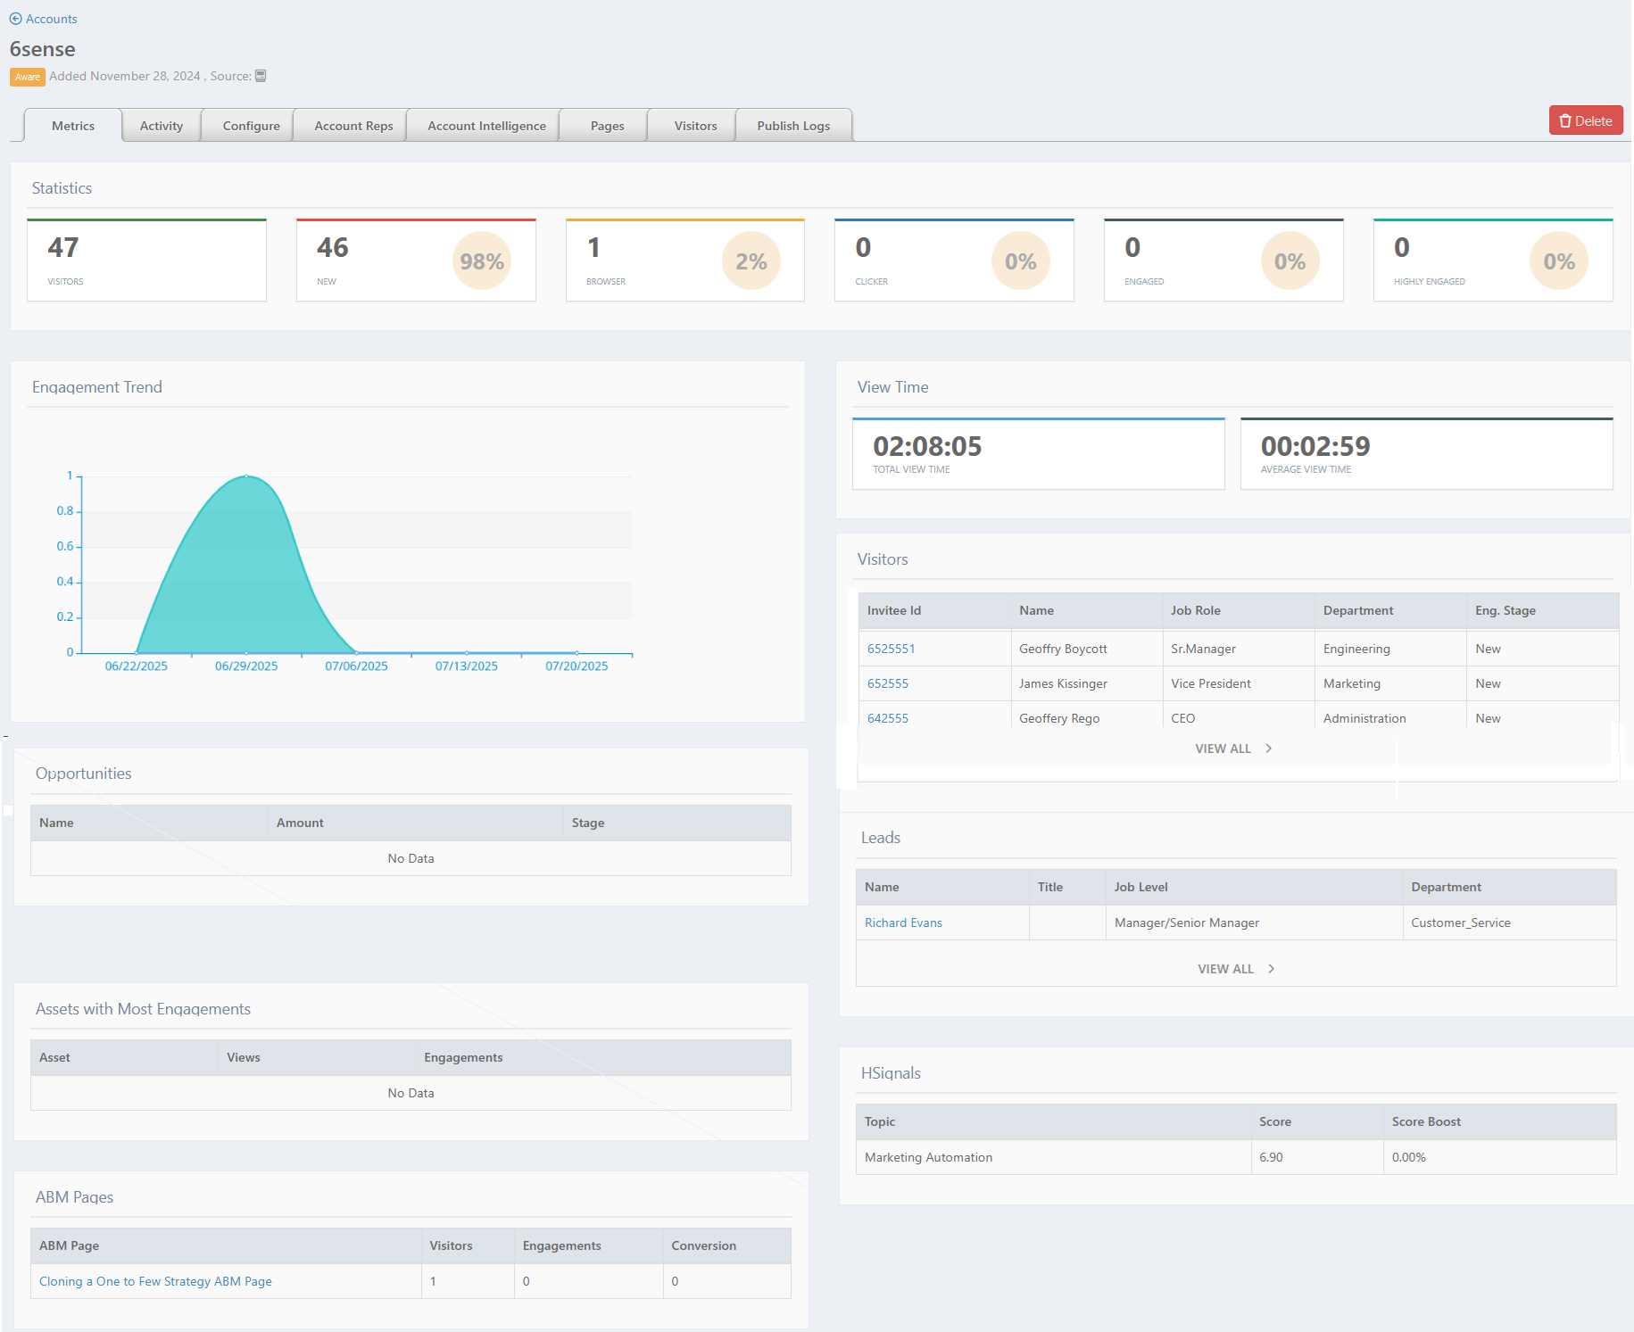
Task: Open the Configure tab
Action: click(x=251, y=126)
